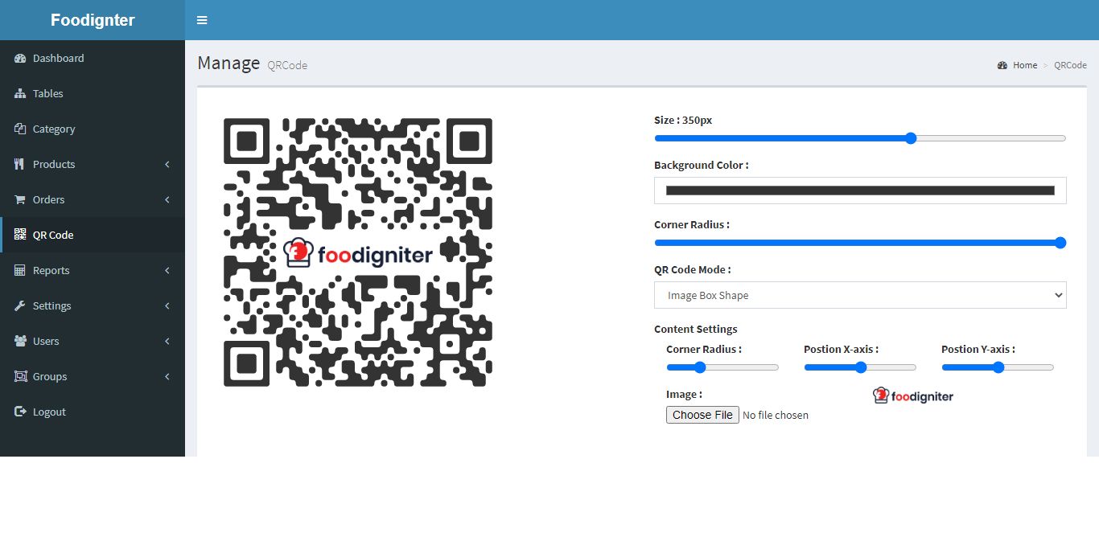Viewport: 1099px width, 541px height.
Task: Click the 'Content Settings' heading
Action: [696, 329]
